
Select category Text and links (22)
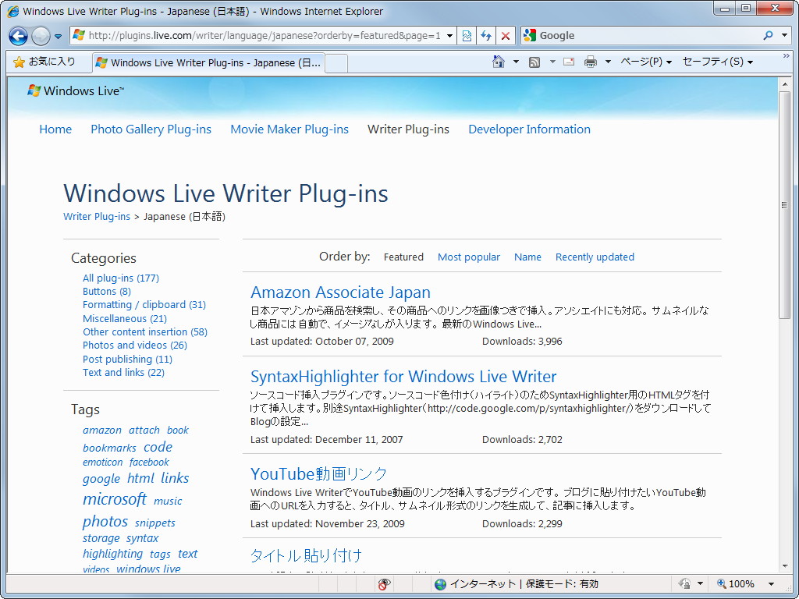[123, 372]
